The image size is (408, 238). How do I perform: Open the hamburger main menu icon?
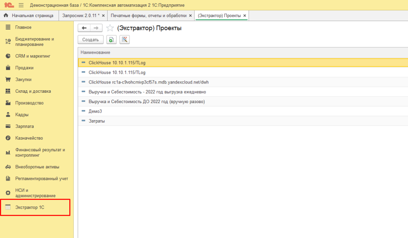click(x=21, y=5)
